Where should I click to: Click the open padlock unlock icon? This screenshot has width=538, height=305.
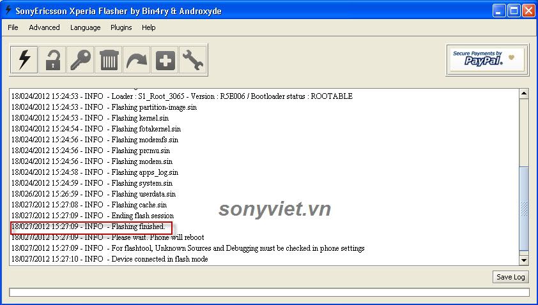52,60
